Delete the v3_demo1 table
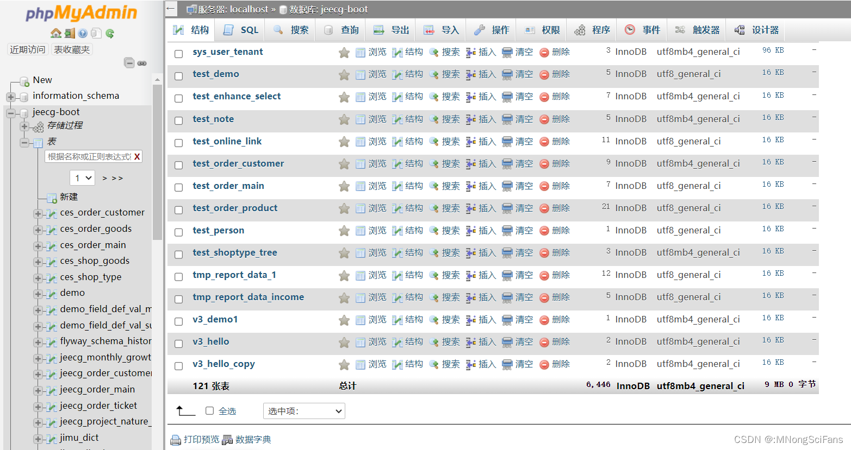 coord(561,319)
